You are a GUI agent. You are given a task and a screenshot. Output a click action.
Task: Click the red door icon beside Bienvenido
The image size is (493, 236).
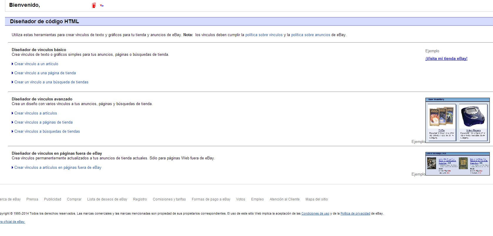click(94, 5)
